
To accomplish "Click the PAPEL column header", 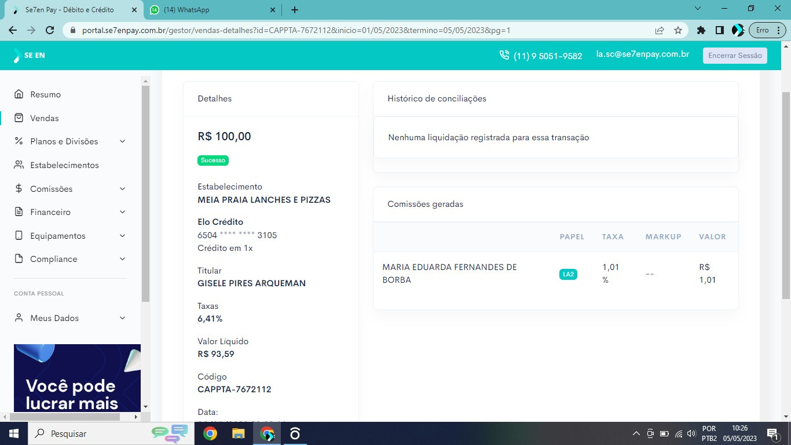I will click(572, 236).
